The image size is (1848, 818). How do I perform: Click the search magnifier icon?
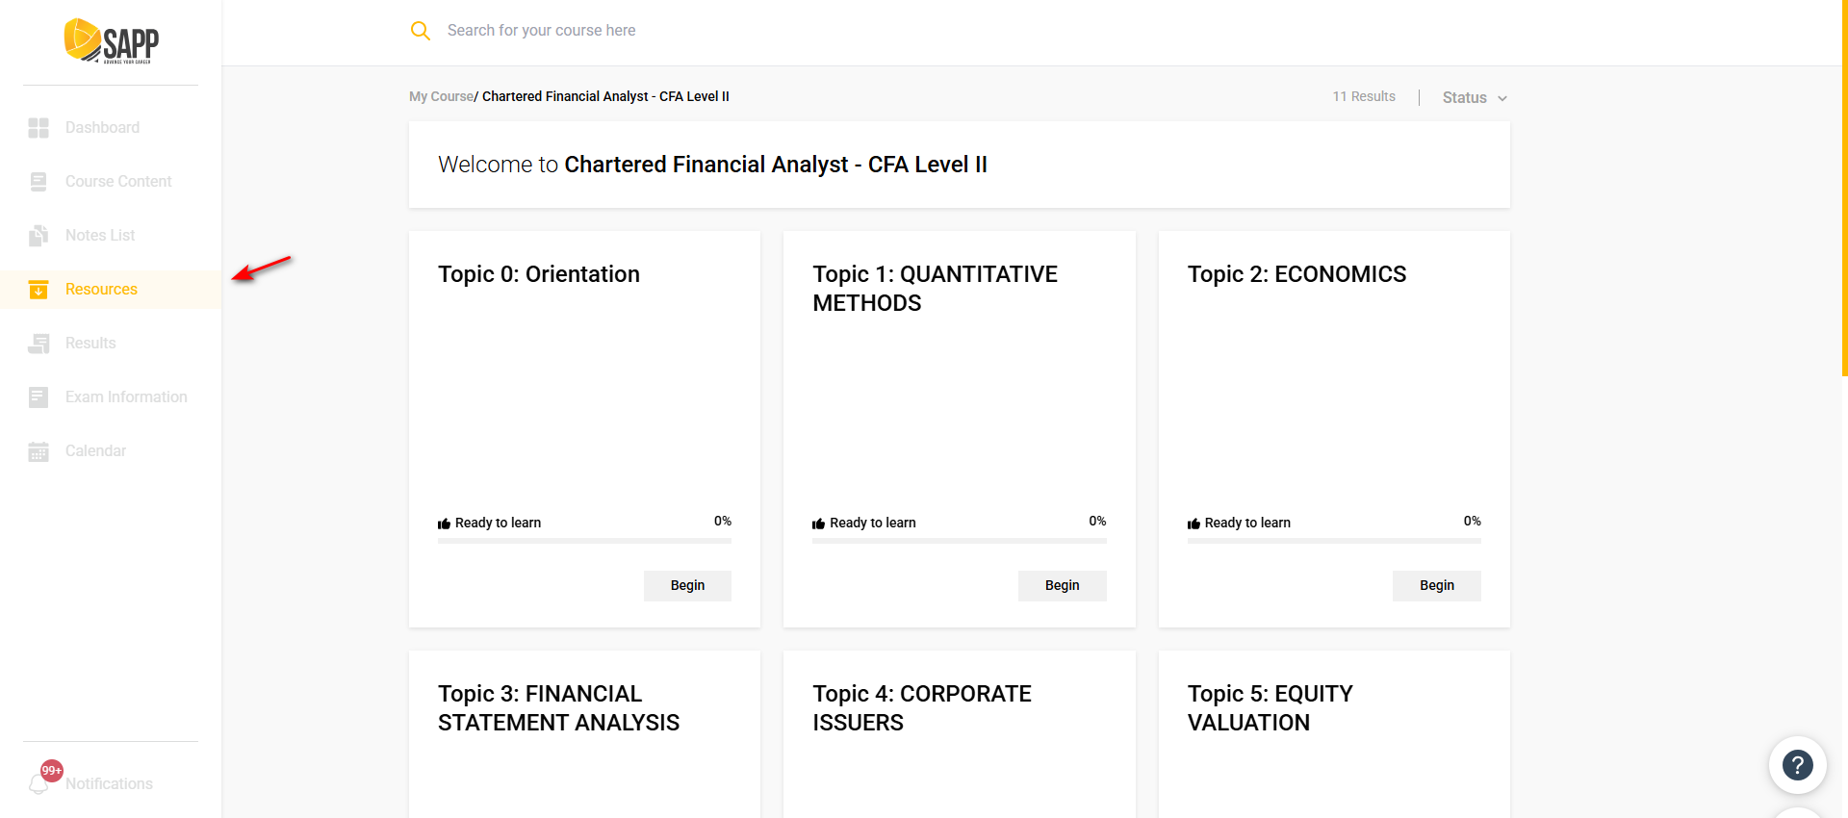(x=420, y=31)
